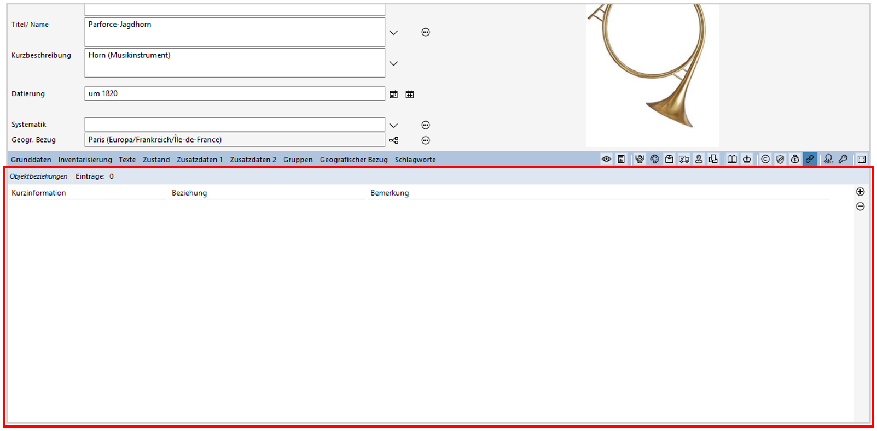
Task: Click the map pin location icon
Action: (699, 159)
